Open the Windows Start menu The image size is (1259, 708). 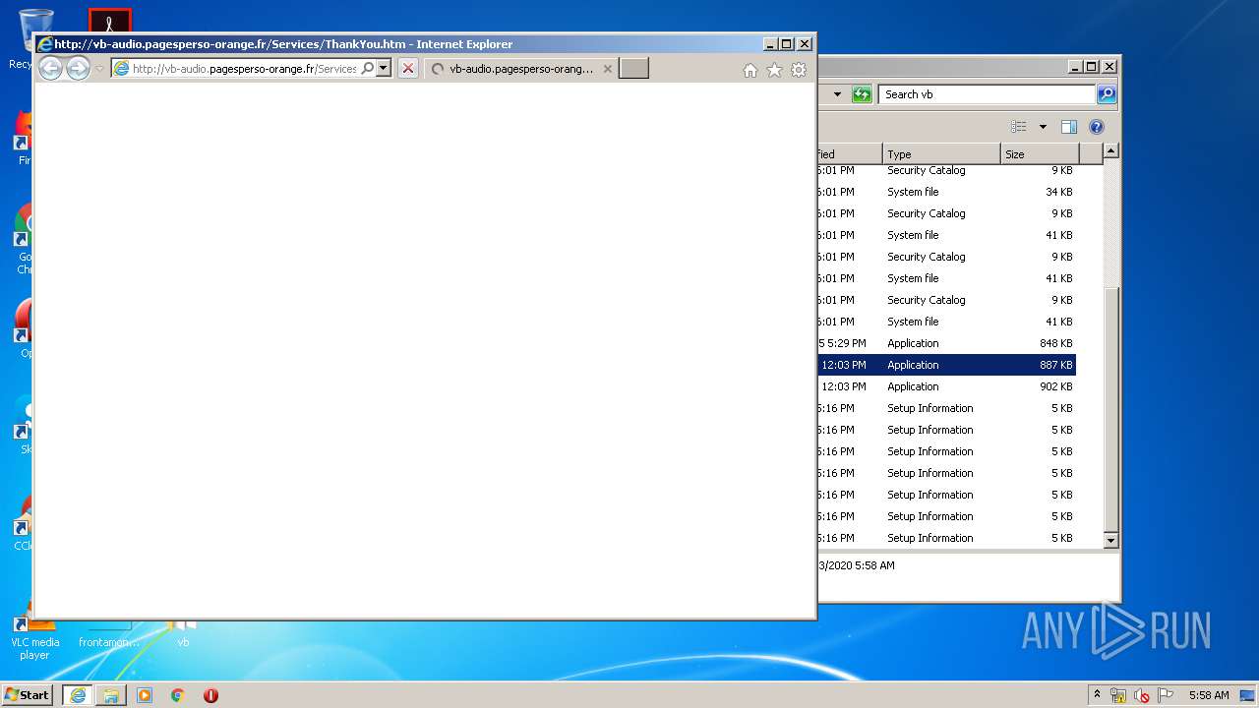tap(28, 695)
